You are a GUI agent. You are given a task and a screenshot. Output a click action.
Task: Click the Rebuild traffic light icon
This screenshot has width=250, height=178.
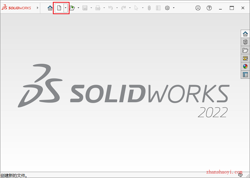click(x=149, y=8)
